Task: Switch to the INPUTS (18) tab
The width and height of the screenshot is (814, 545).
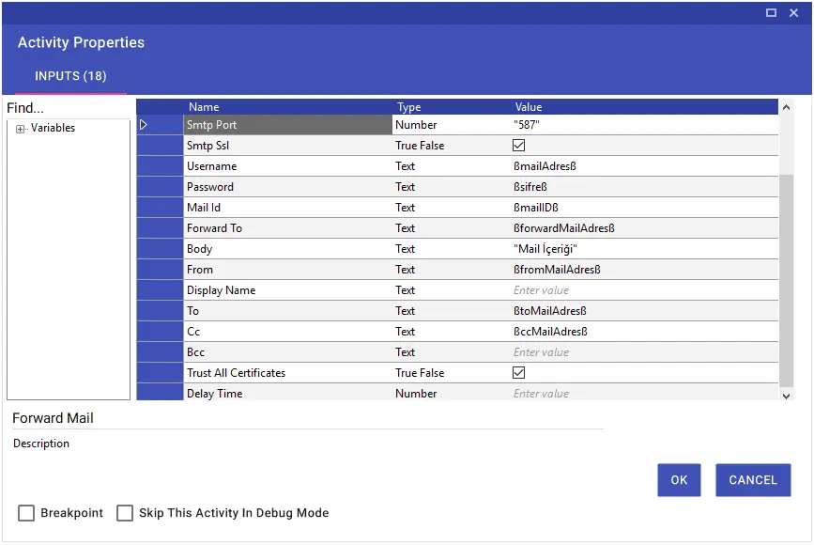Action: click(70, 76)
